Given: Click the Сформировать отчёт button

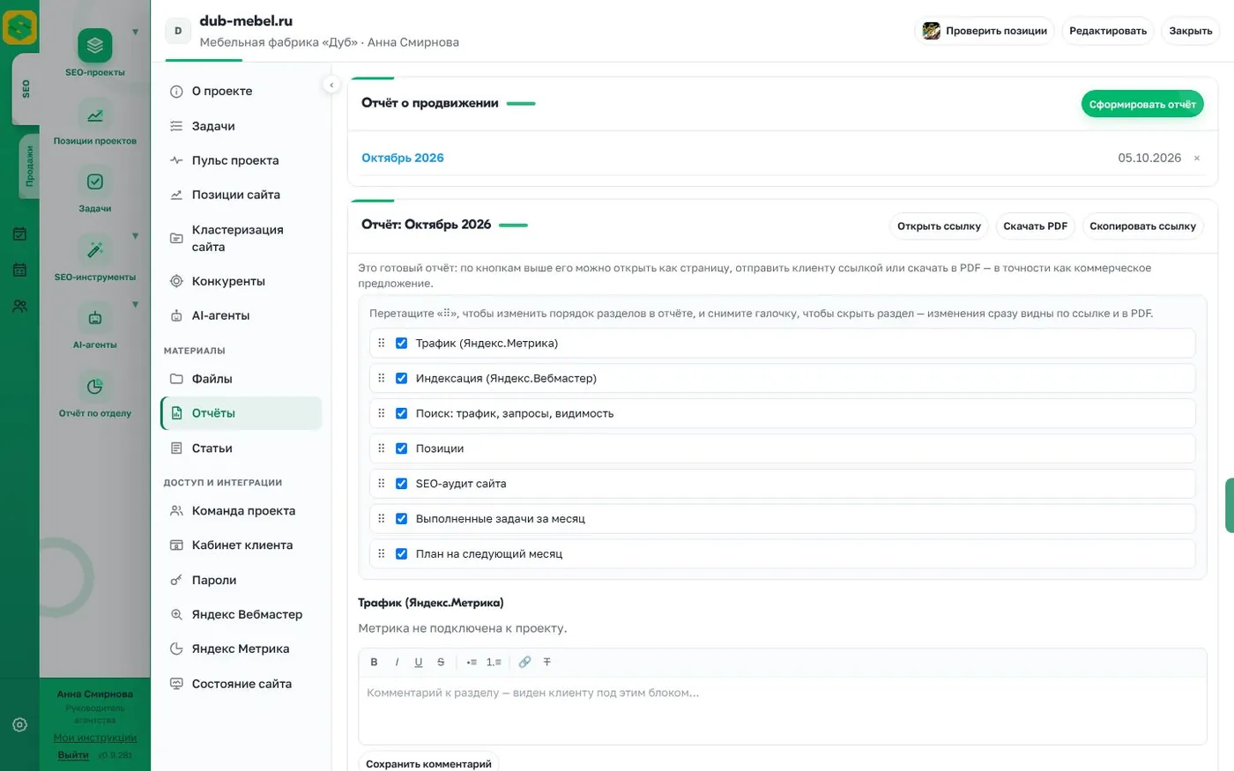Looking at the screenshot, I should click(1142, 104).
